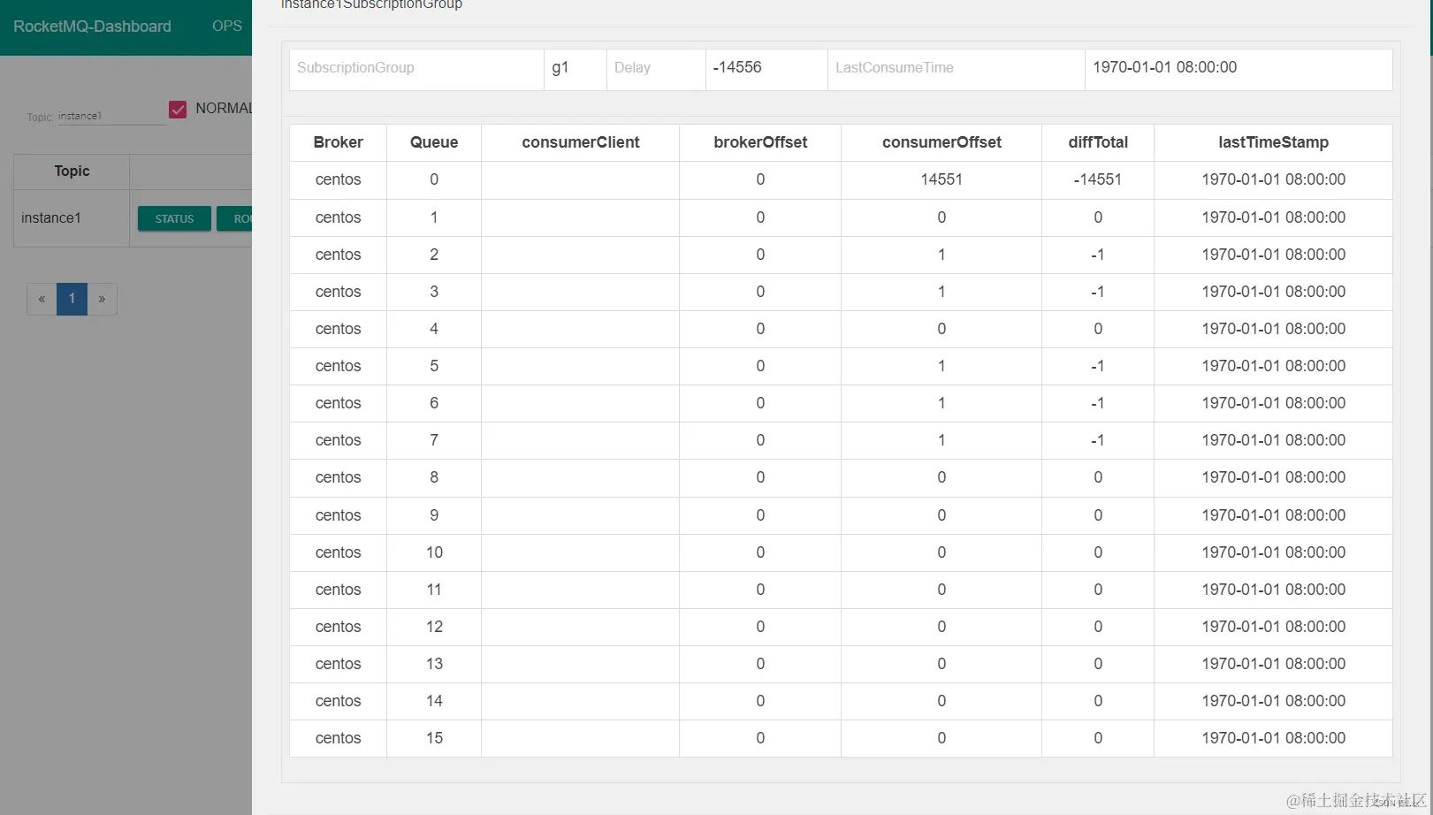Image resolution: width=1433 pixels, height=815 pixels.
Task: Click the diffTotal column header
Action: coord(1098,142)
